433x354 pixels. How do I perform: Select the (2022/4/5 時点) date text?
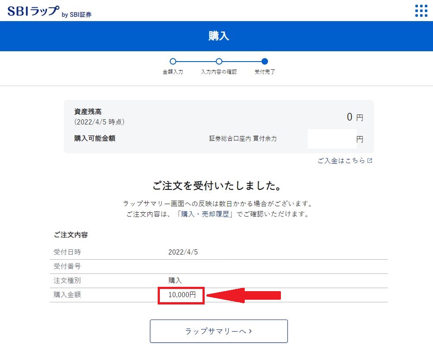(x=100, y=122)
